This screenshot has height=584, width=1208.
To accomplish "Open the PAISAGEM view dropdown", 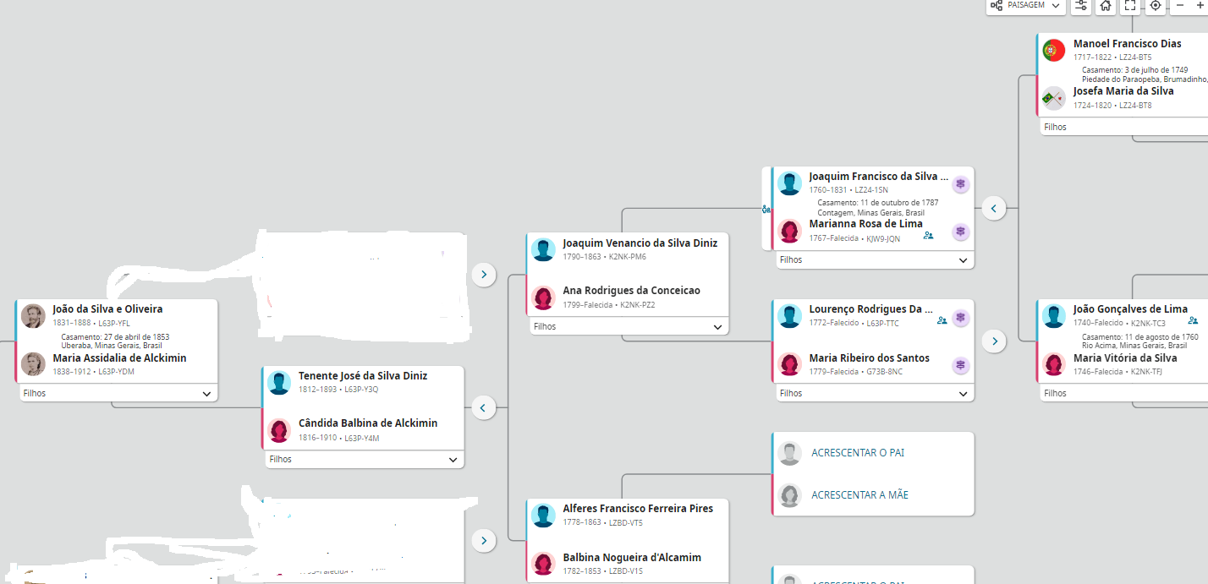I will 1025,5.
